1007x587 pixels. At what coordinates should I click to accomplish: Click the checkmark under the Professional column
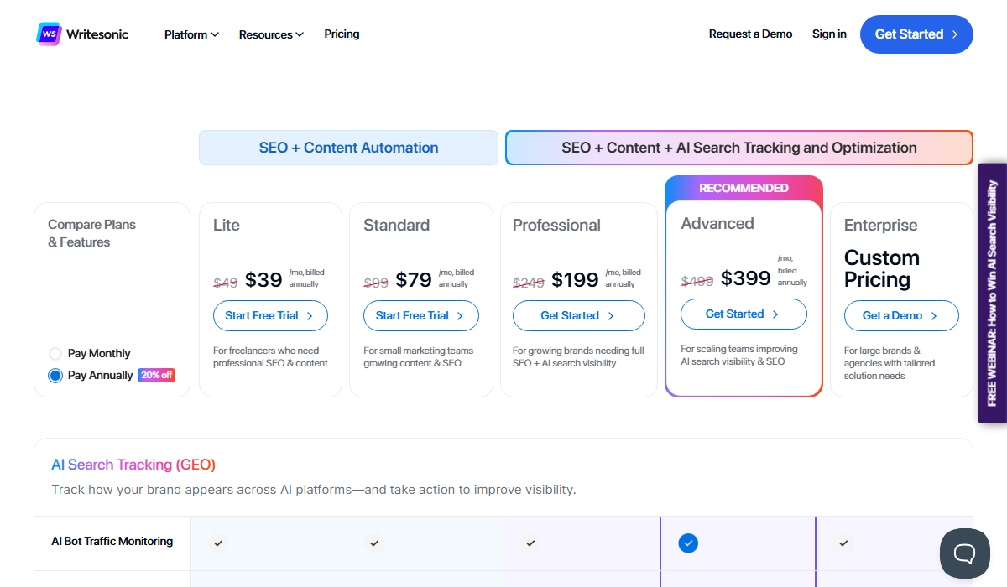[x=530, y=543]
